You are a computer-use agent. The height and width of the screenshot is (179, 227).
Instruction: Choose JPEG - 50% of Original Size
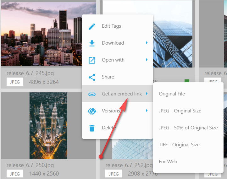[x=188, y=128]
